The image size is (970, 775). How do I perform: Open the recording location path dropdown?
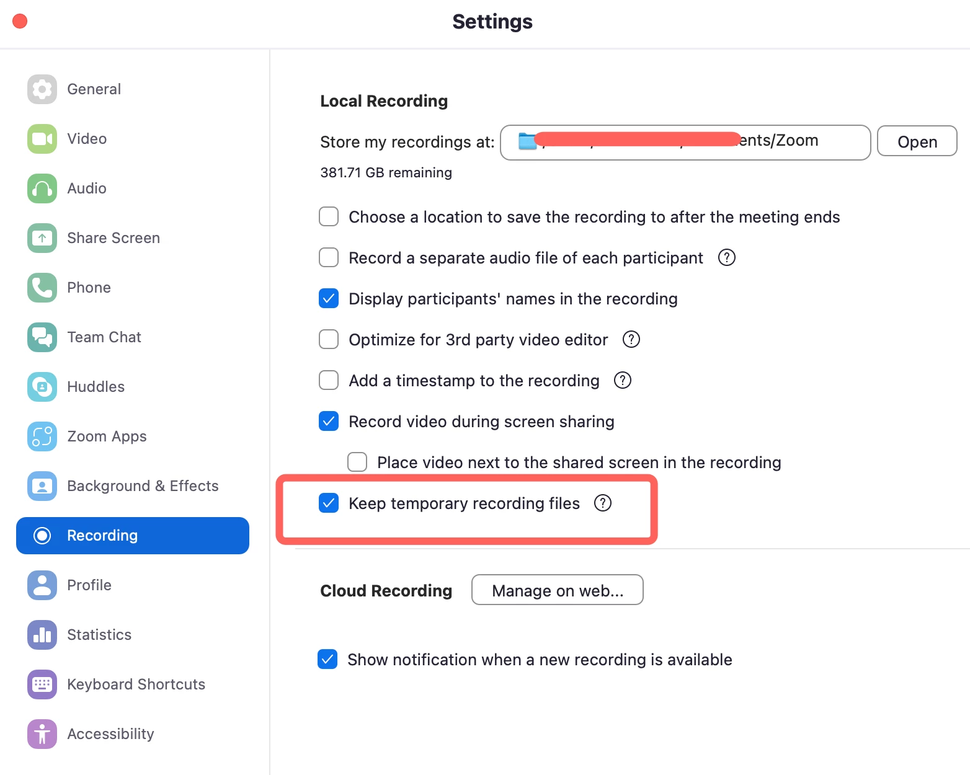[685, 143]
